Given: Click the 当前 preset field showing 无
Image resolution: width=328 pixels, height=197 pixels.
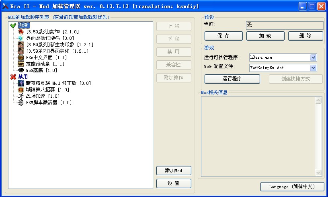Looking at the screenshot, I should 285,25.
